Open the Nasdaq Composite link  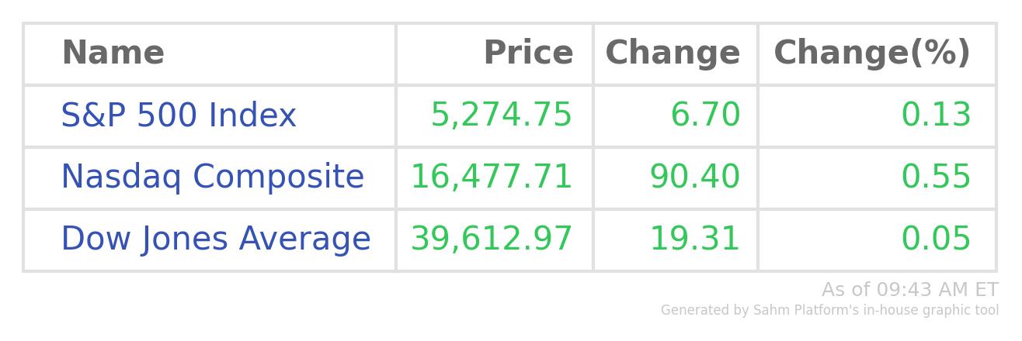(x=212, y=177)
